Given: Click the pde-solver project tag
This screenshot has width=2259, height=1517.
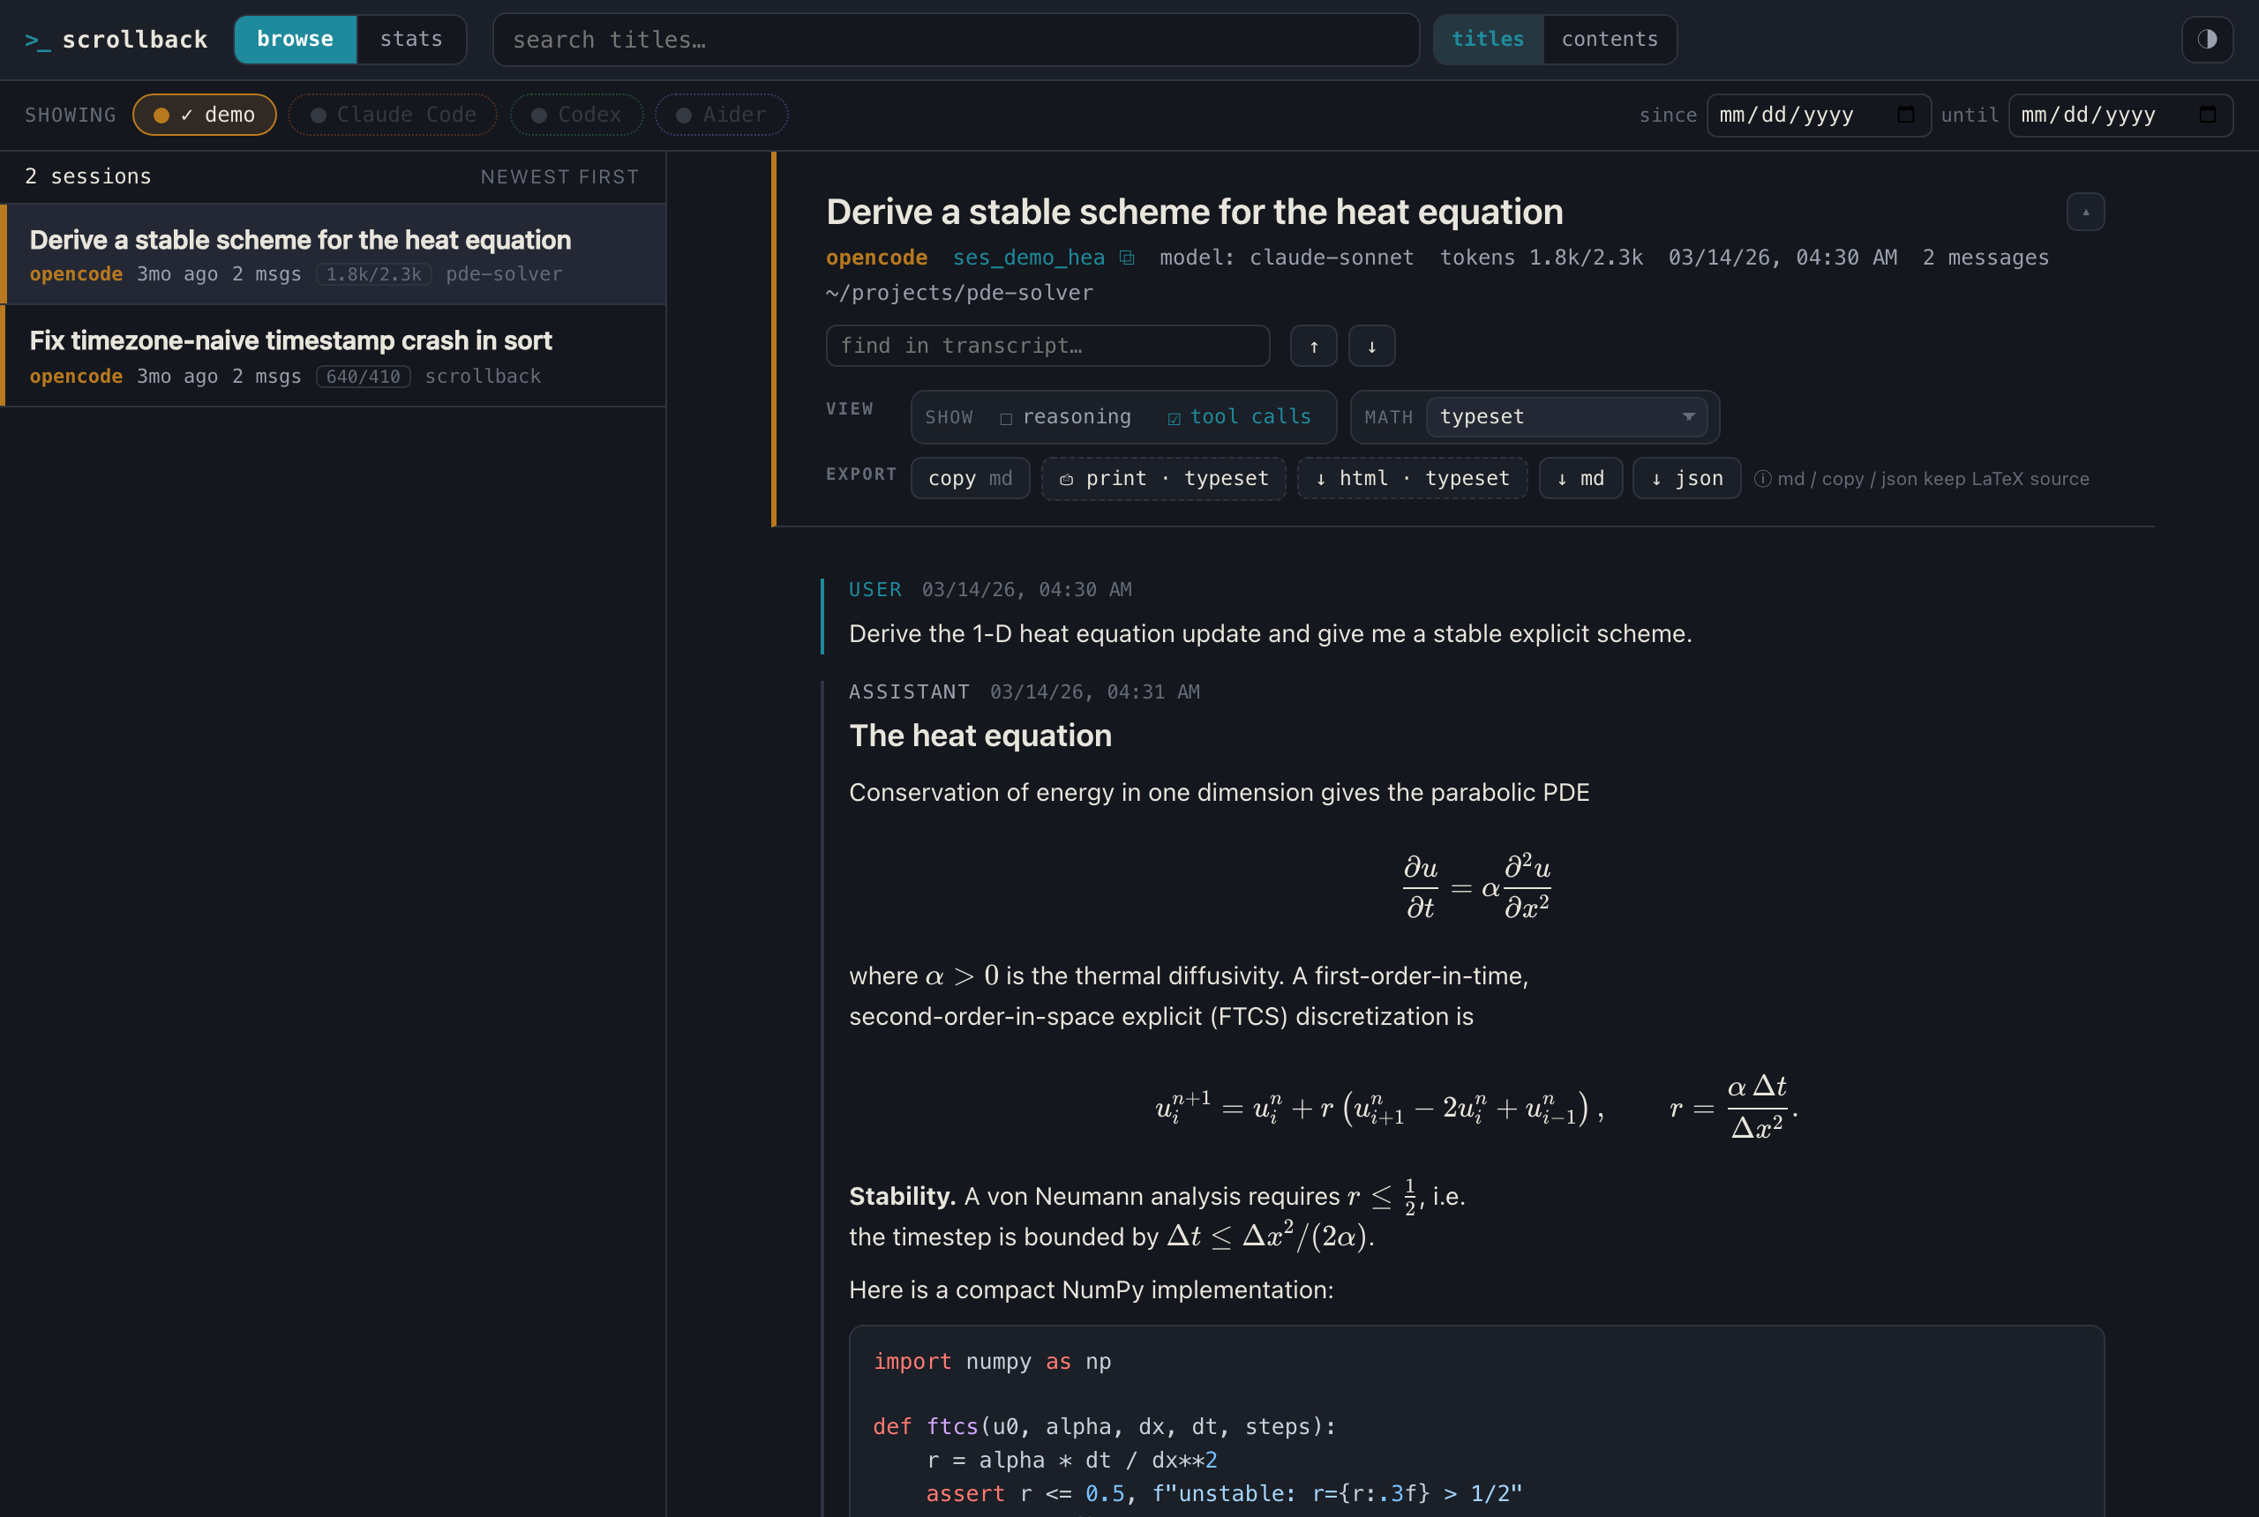Looking at the screenshot, I should click(503, 275).
